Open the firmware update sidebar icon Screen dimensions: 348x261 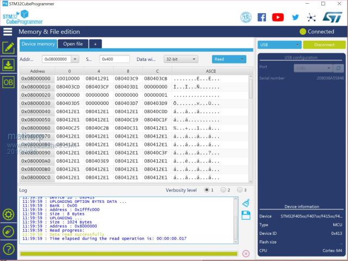[9, 232]
